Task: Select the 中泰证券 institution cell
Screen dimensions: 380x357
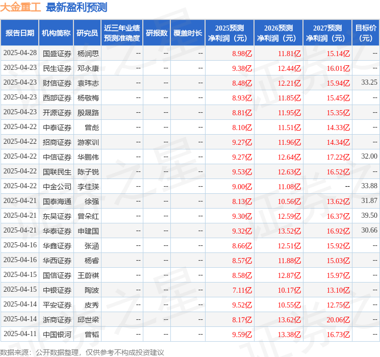Action: tap(57, 127)
